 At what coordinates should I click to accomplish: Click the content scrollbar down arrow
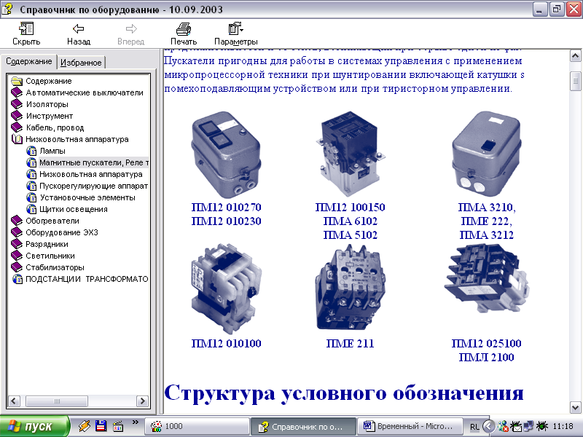click(575, 407)
